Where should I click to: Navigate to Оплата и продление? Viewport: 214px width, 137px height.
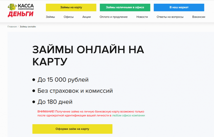[x=113, y=17]
